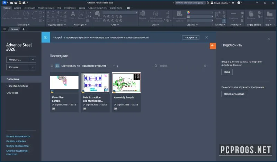This screenshot has width=277, height=162.
Task: Open the Data Extraction and Multileader thumbnail
Action: coord(96,83)
